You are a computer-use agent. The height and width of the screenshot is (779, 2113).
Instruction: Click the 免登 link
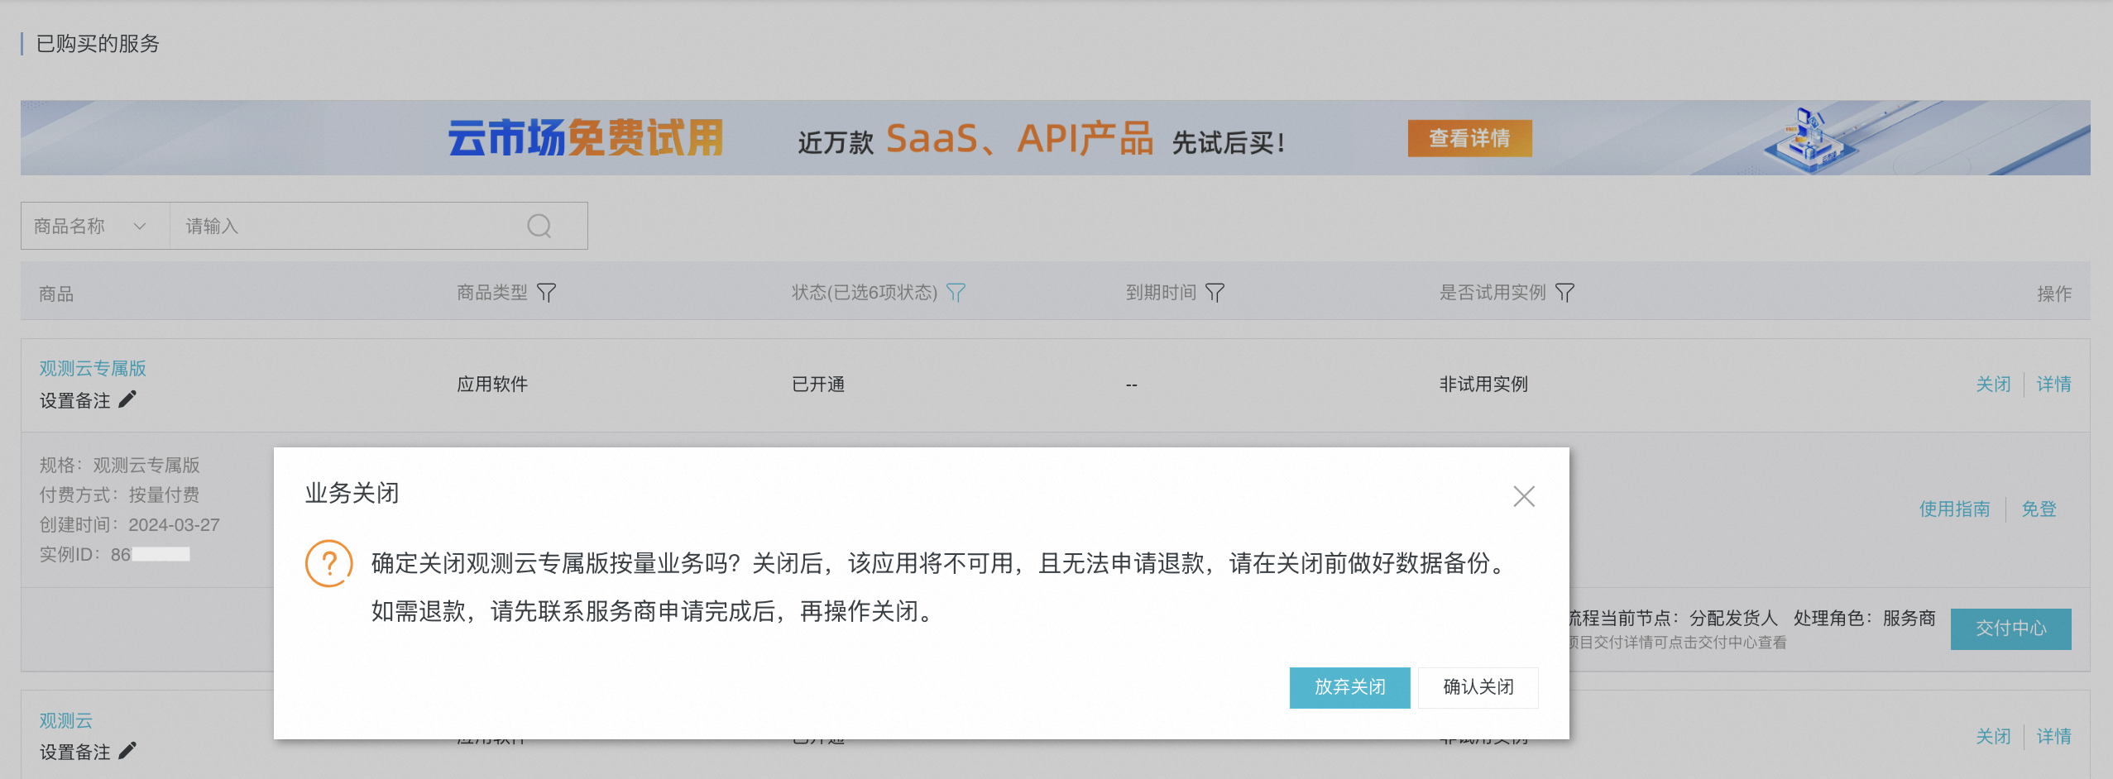click(x=2039, y=509)
